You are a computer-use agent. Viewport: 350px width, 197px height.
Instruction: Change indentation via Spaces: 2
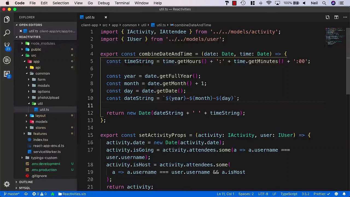[x=246, y=194]
